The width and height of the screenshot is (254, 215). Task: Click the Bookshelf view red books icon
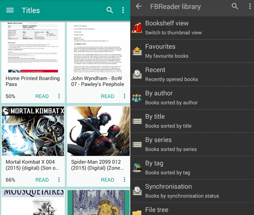[137, 28]
